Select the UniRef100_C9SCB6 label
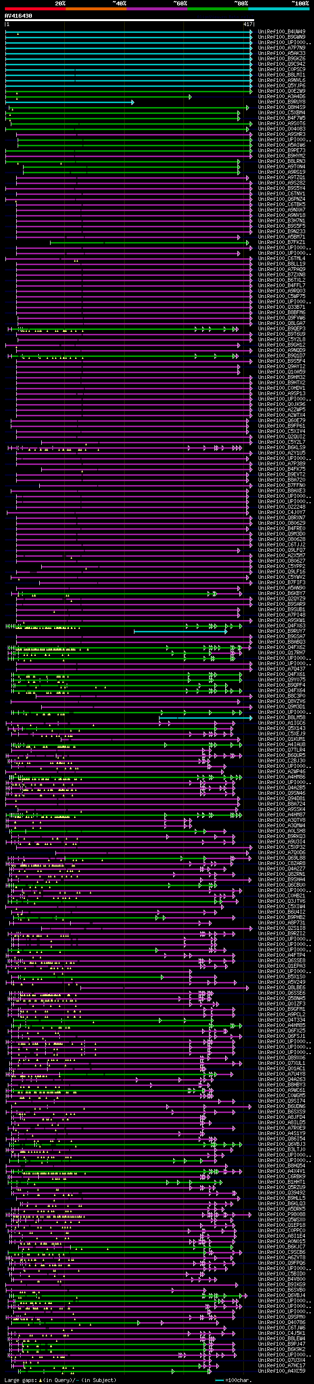The width and height of the screenshot is (314, 1384). [282, 1252]
